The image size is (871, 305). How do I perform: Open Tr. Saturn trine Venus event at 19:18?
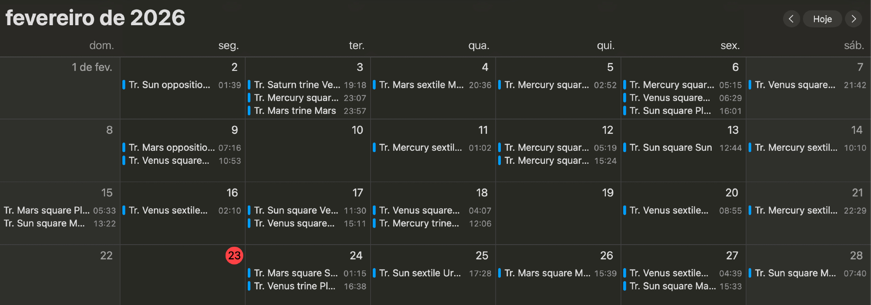coord(297,85)
